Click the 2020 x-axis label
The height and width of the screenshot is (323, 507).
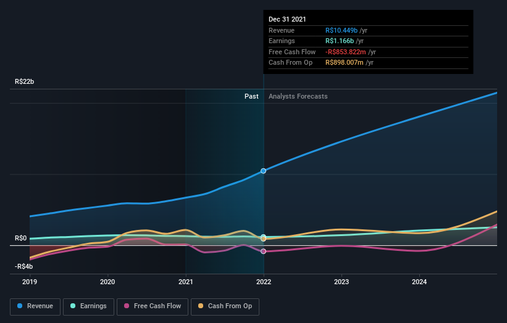click(107, 282)
